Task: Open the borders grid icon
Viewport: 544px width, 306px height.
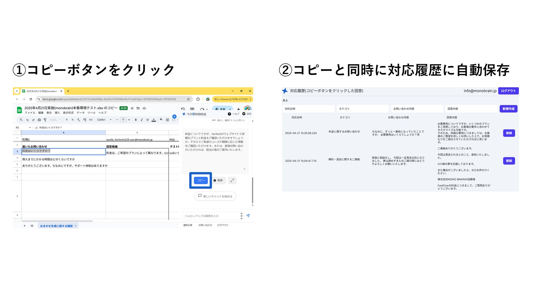Action: tap(167, 120)
